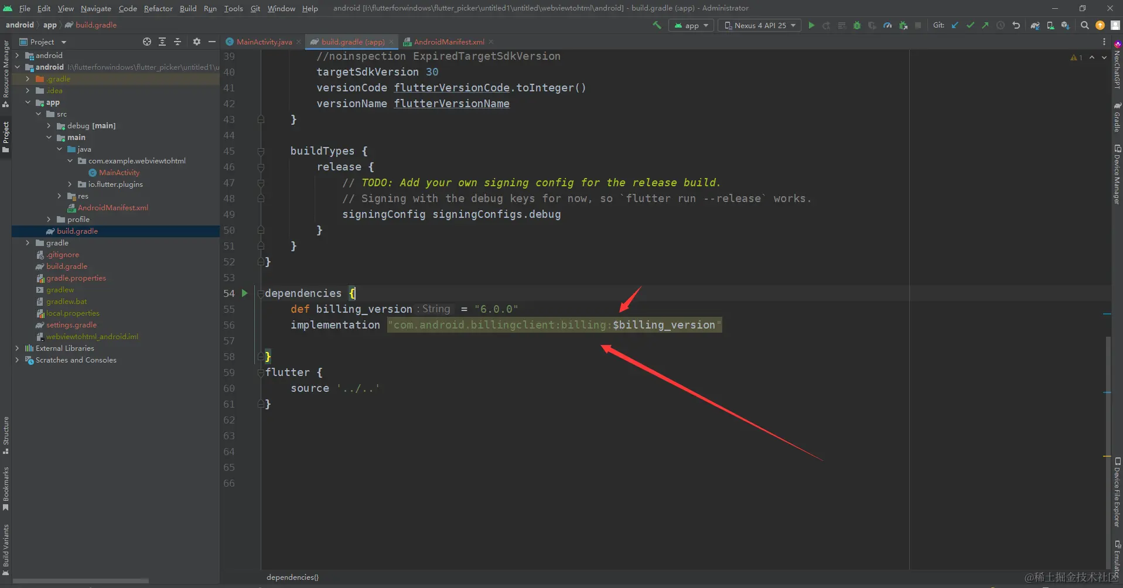1123x588 pixels.
Task: Sync project with Gradle files icon
Action: click(x=1035, y=25)
